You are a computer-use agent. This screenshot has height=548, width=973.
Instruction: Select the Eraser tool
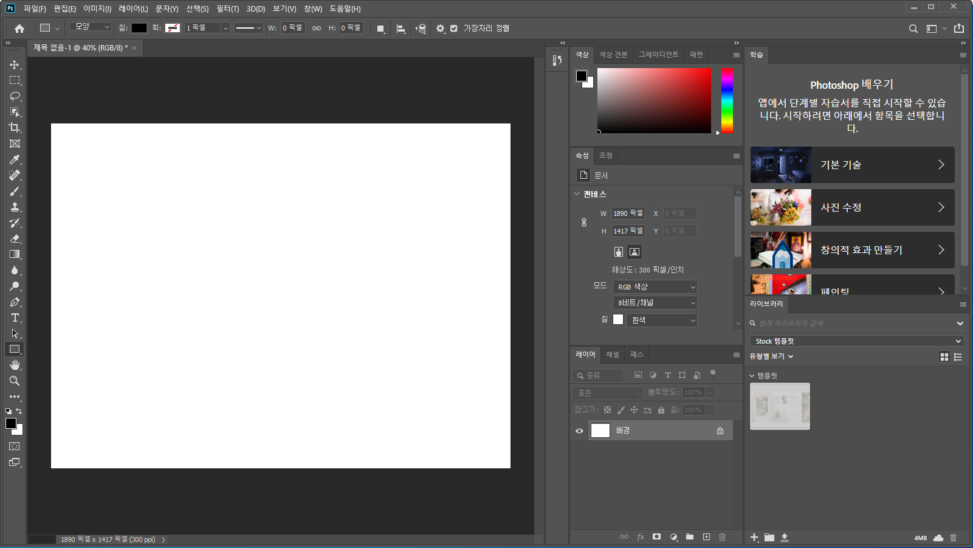click(x=15, y=238)
